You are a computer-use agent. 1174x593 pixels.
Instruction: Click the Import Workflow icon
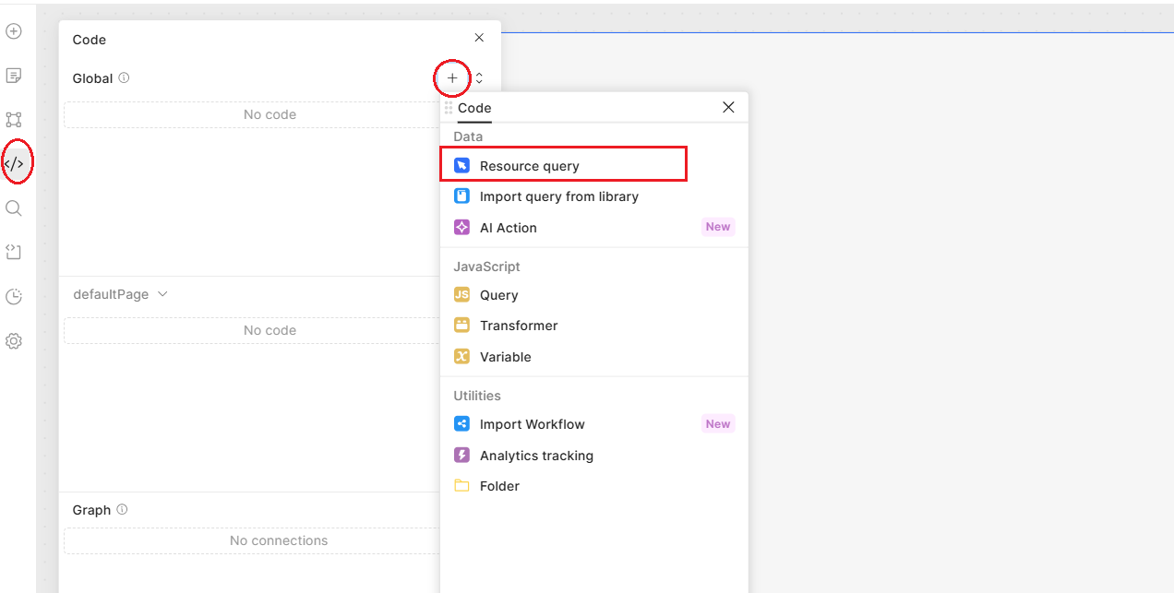461,424
